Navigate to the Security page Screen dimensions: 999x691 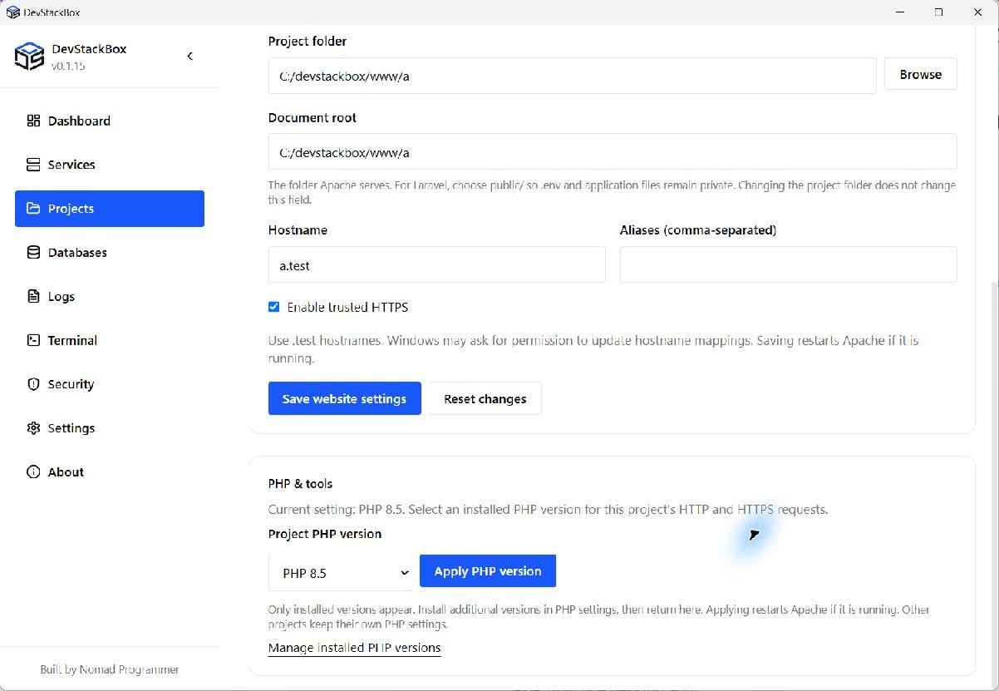[110, 384]
